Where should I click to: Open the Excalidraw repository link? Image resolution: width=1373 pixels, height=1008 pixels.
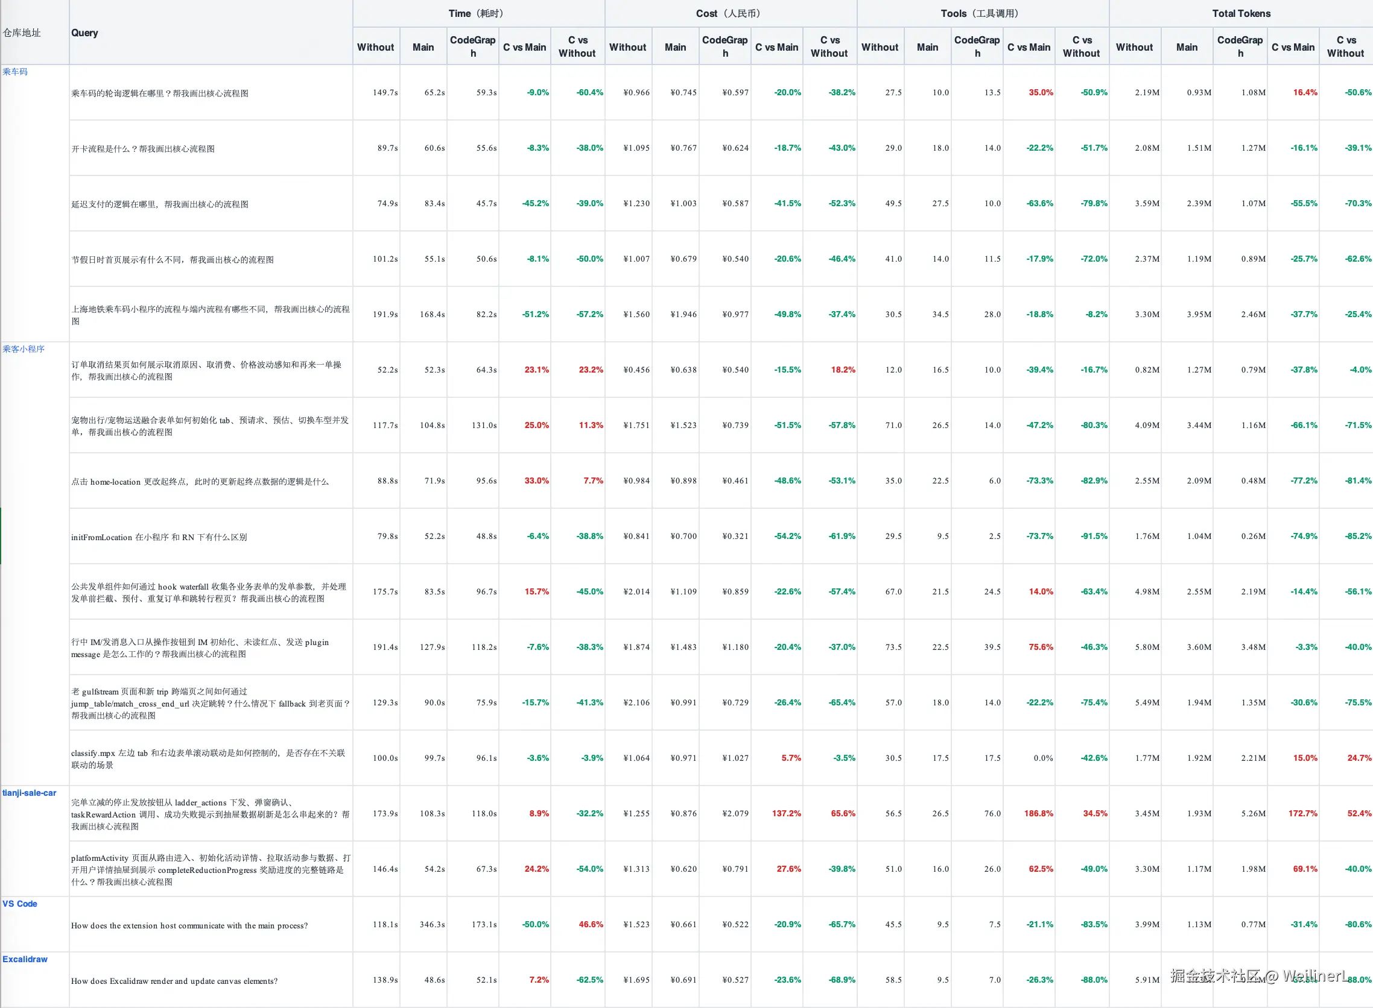[x=25, y=959]
